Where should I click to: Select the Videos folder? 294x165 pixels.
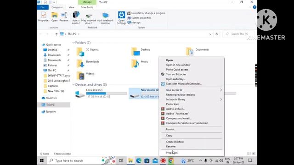click(x=85, y=76)
